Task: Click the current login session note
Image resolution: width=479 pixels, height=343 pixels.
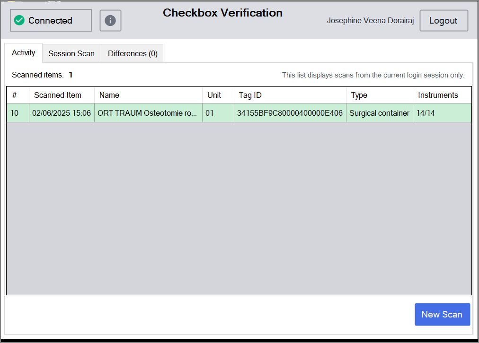Action: click(x=373, y=75)
